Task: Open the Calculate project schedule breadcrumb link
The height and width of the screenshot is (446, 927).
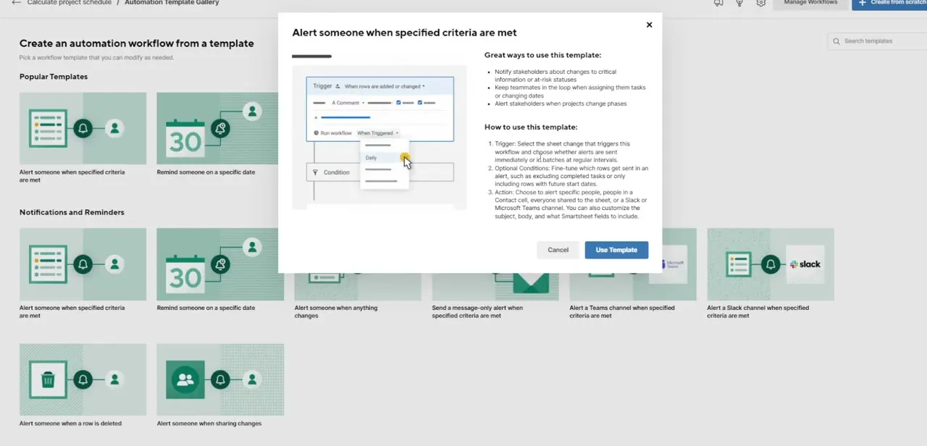Action: (x=70, y=3)
